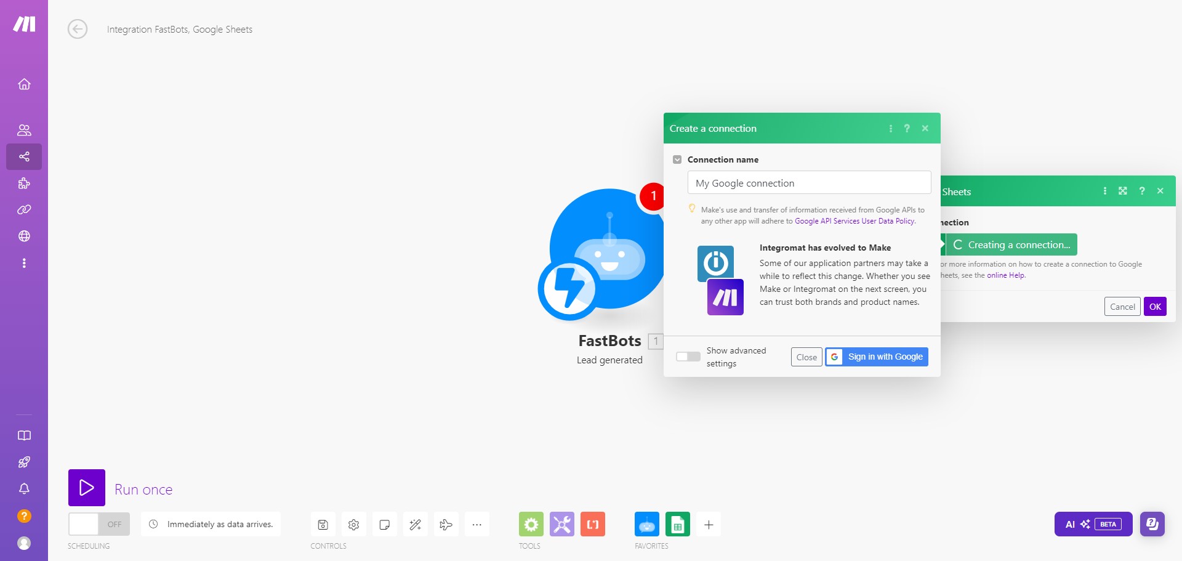Save the scenario using the save icon

pos(322,524)
